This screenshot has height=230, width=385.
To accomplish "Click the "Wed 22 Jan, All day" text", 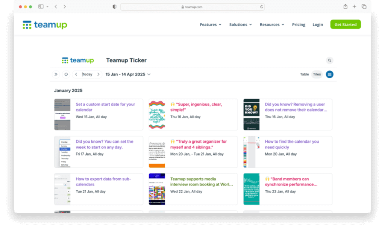I will 186,191.
